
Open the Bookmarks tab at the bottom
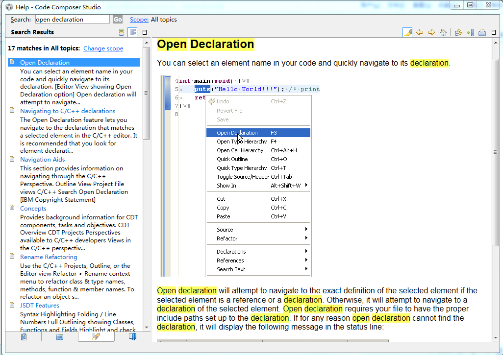click(x=132, y=337)
